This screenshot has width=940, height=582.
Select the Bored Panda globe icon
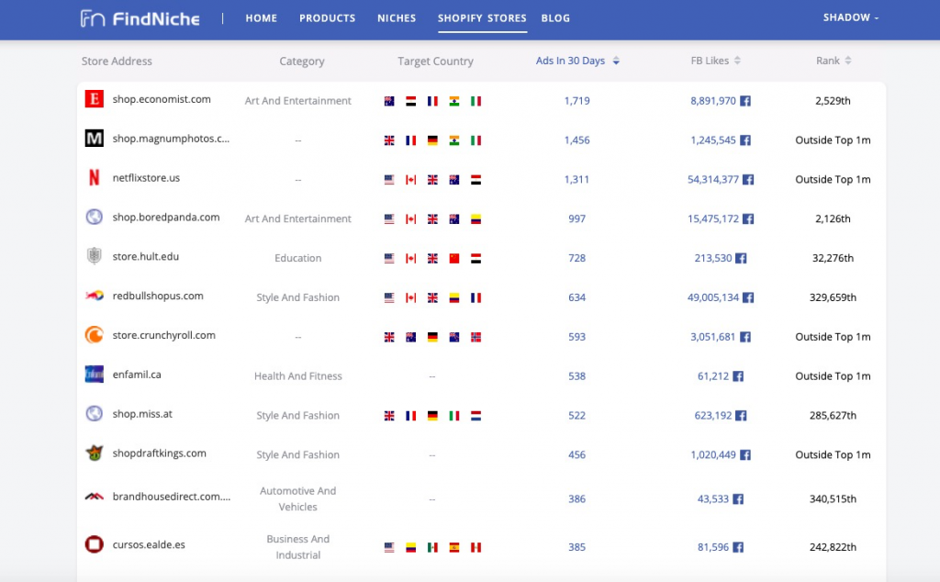click(x=95, y=217)
